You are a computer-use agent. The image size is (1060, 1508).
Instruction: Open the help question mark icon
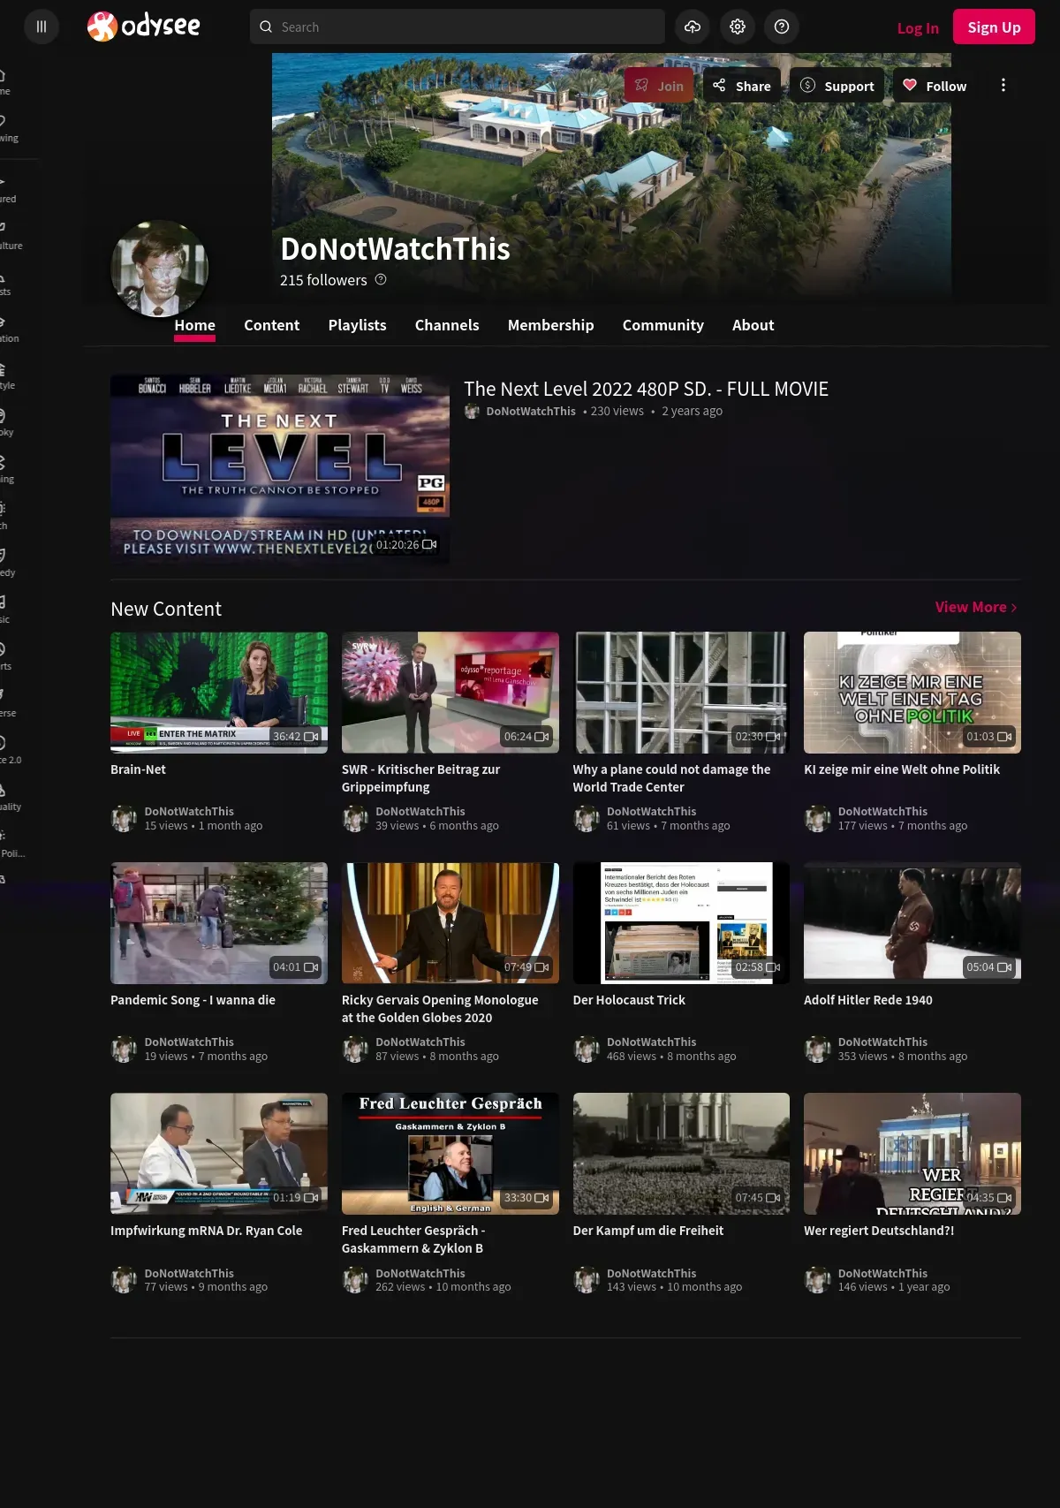[x=782, y=27]
